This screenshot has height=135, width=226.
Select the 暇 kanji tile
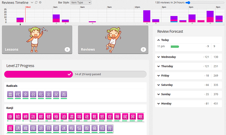click(x=71, y=128)
